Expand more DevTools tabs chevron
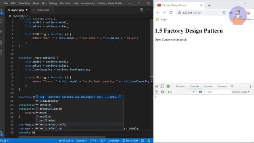The width and height of the screenshot is (254, 143). 232,86
